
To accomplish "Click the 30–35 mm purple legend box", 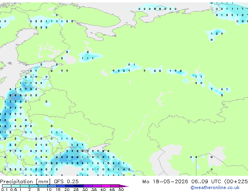I will click(88, 186).
